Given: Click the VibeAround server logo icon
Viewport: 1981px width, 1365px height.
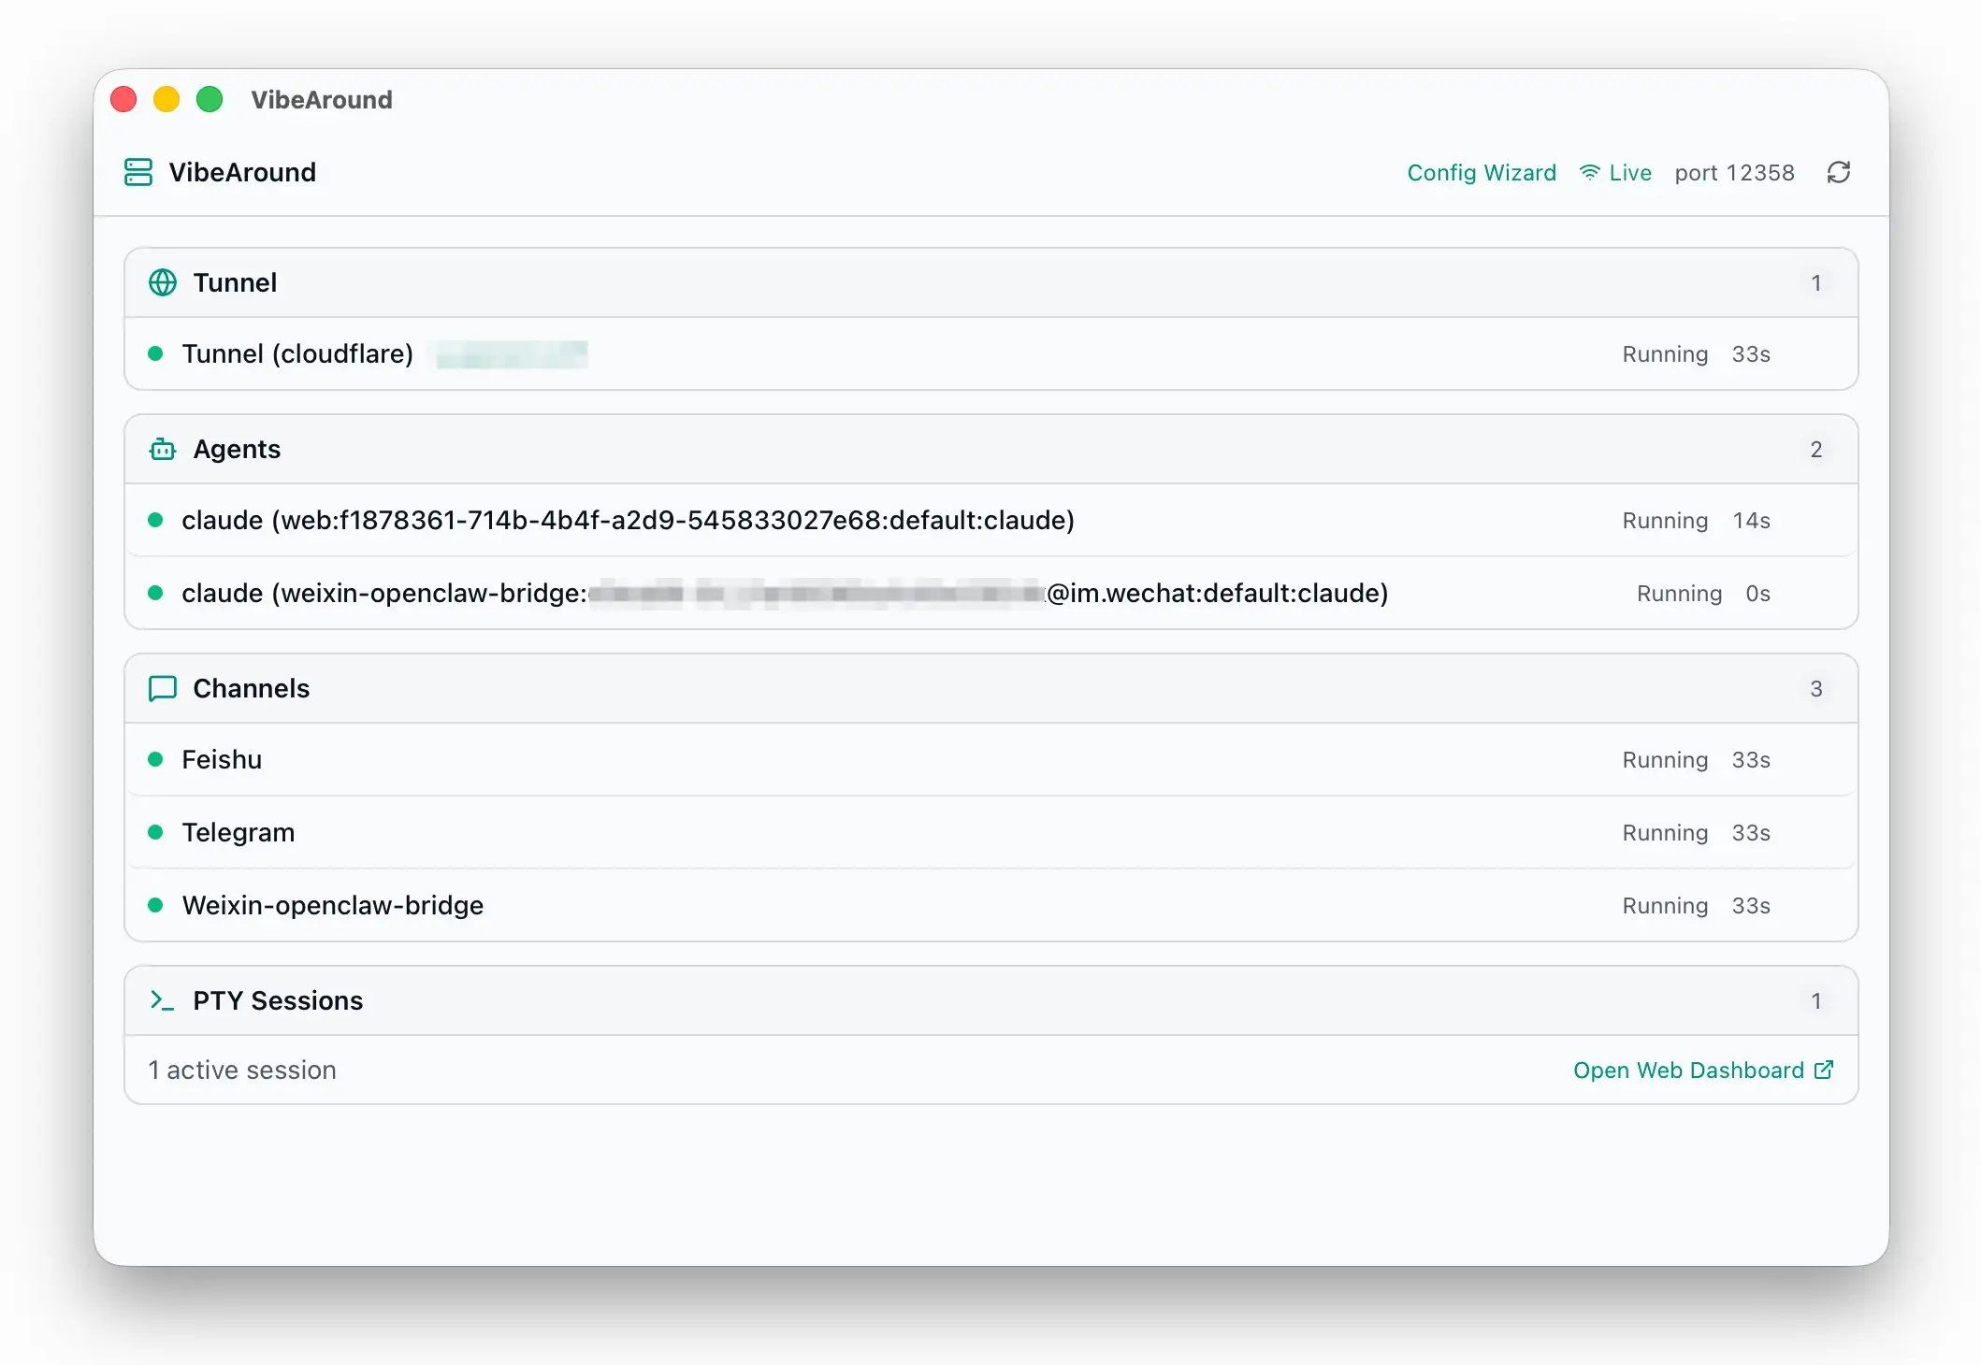Looking at the screenshot, I should [x=138, y=173].
